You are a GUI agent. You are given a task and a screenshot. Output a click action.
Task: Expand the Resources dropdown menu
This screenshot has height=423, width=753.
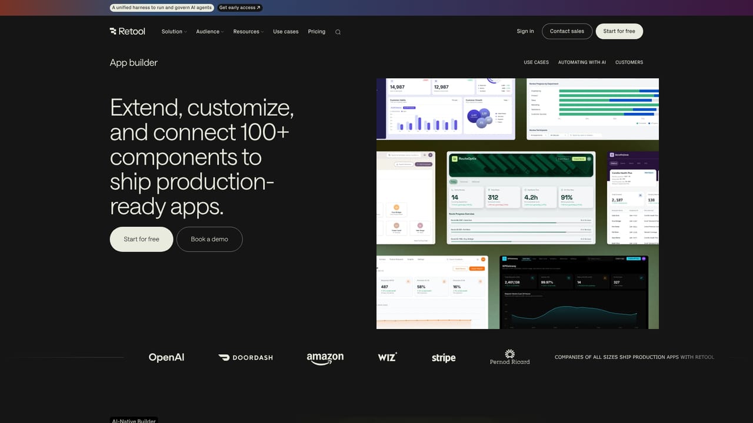(248, 32)
